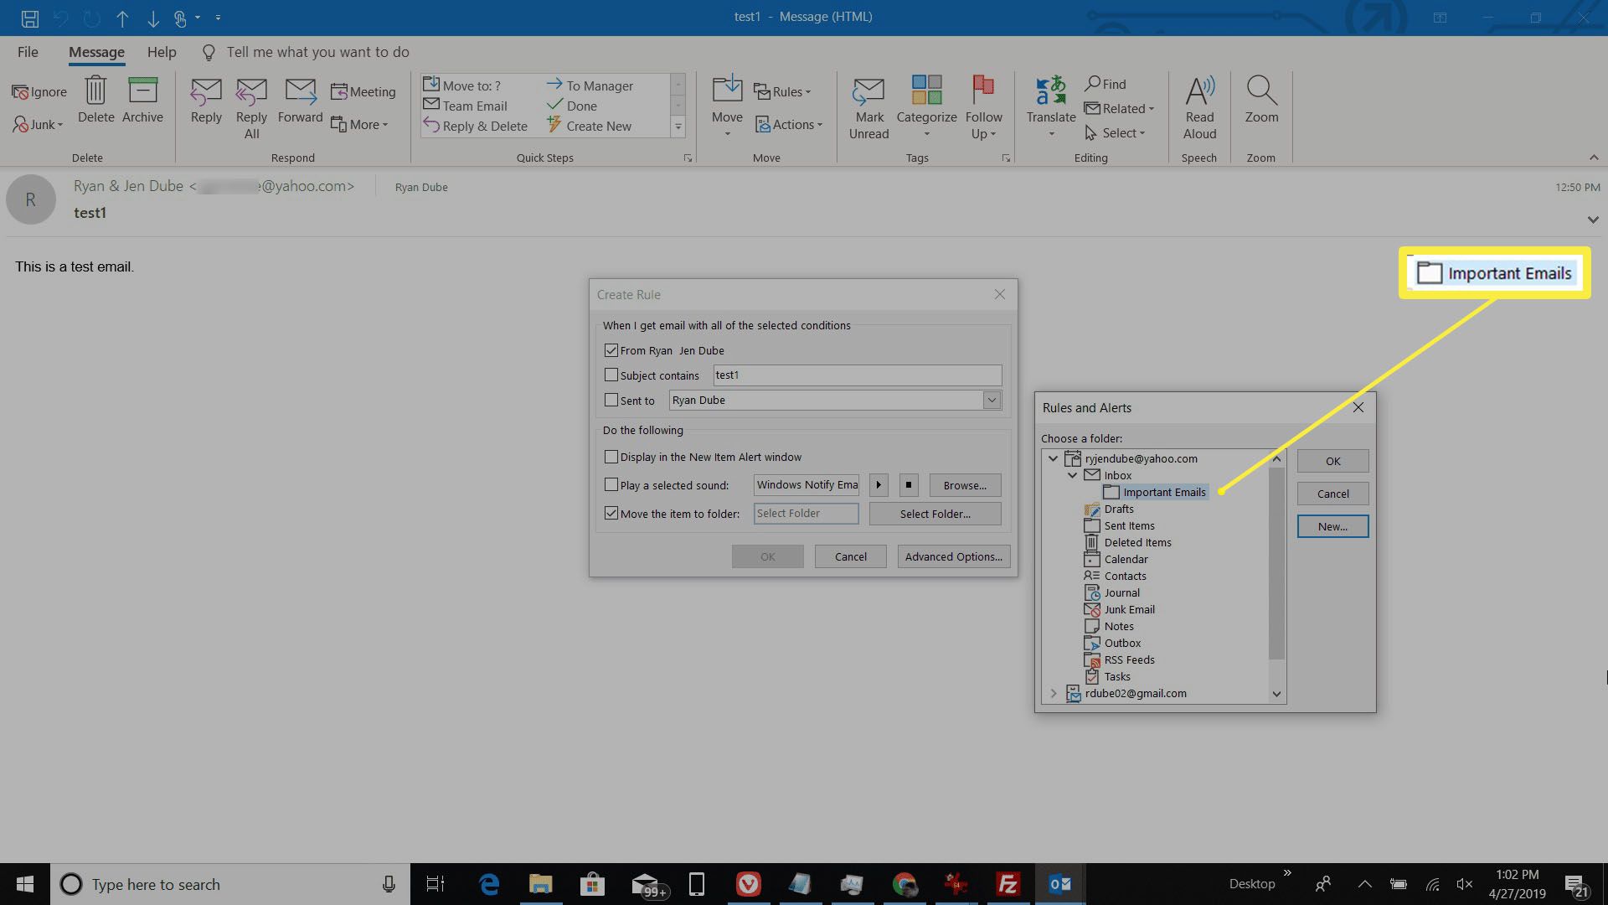Open the Sent to recipient dropdown
The width and height of the screenshot is (1608, 905).
[x=991, y=400]
